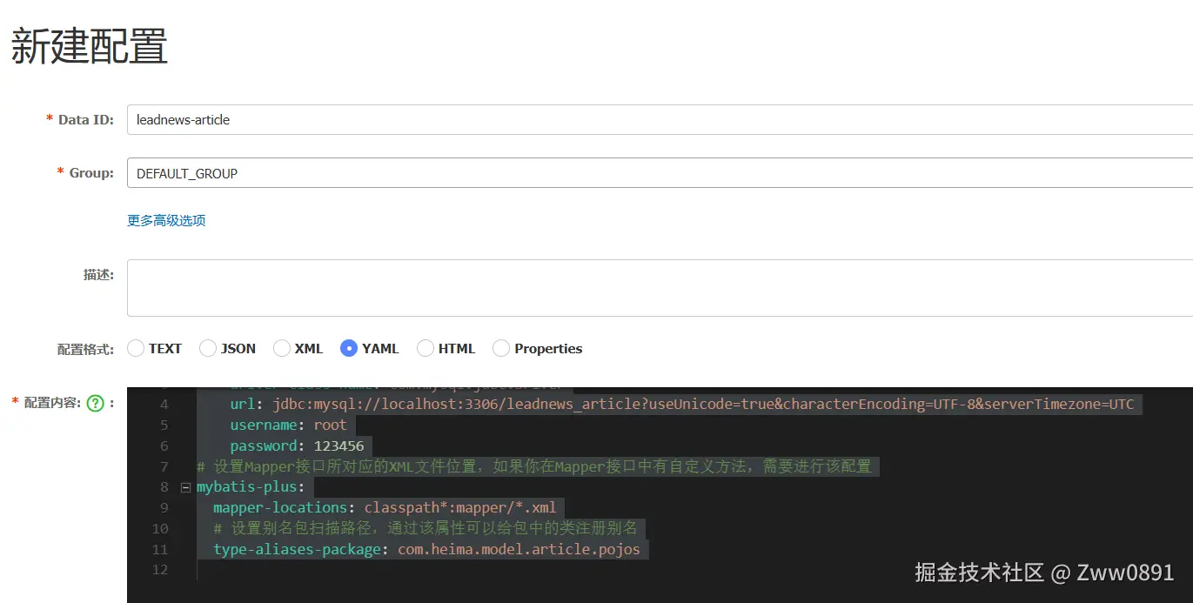This screenshot has height=603, width=1193.
Task: Click the Data ID input field
Action: pyautogui.click(x=660, y=120)
